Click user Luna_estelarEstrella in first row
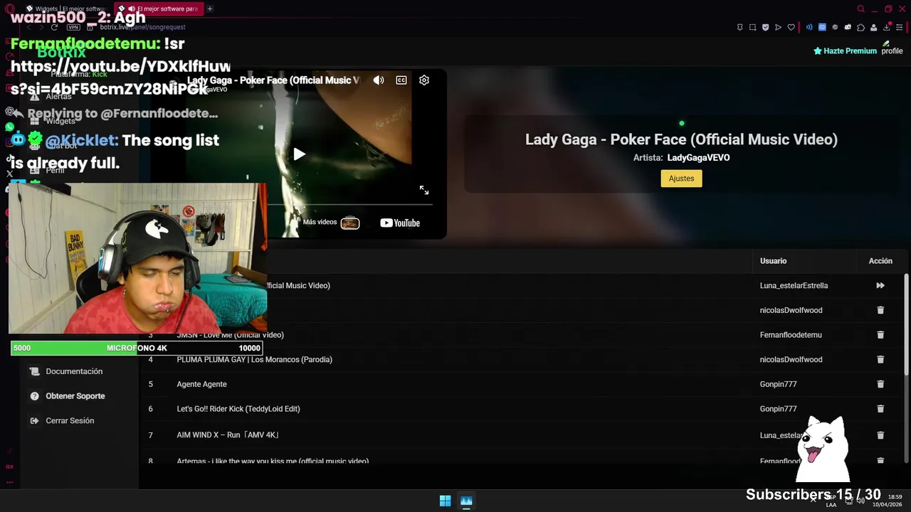The image size is (911, 512). tap(794, 286)
